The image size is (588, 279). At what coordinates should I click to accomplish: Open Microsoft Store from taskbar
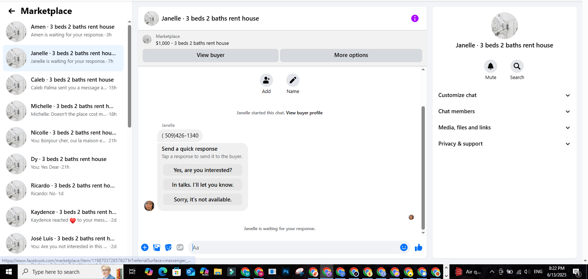[177, 272]
